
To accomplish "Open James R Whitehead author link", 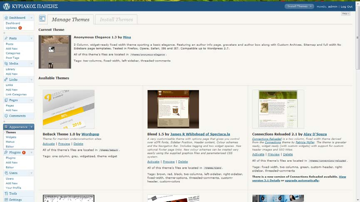I will [200, 134].
